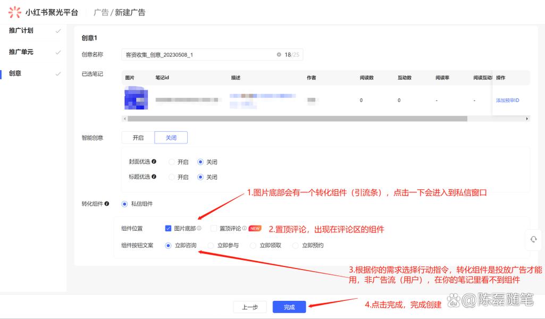Click info icon next to 标题优选

pos(154,177)
